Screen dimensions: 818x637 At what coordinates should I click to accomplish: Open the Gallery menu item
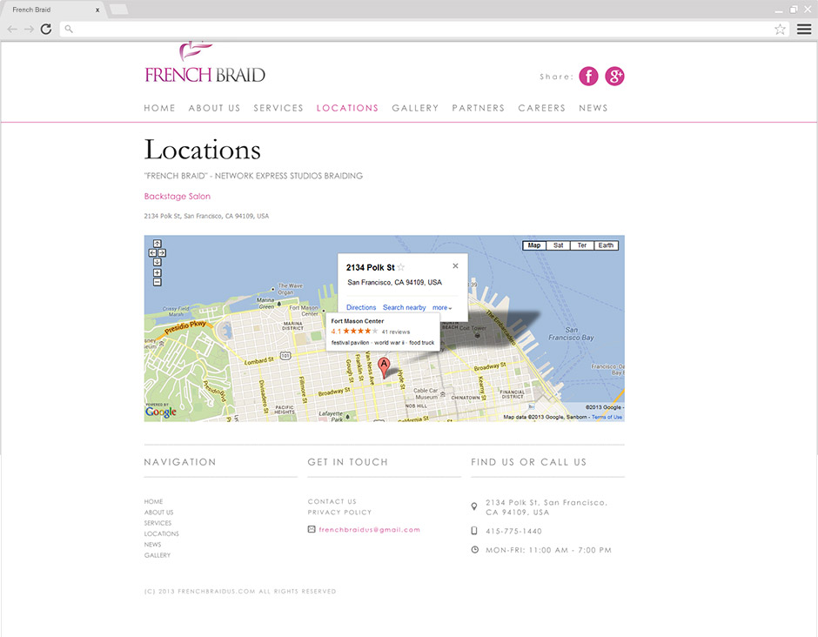(x=415, y=108)
